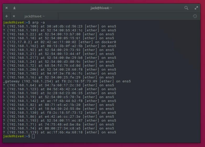
Task: Close the jack@hive4 tab
Action: [x=14, y=16]
